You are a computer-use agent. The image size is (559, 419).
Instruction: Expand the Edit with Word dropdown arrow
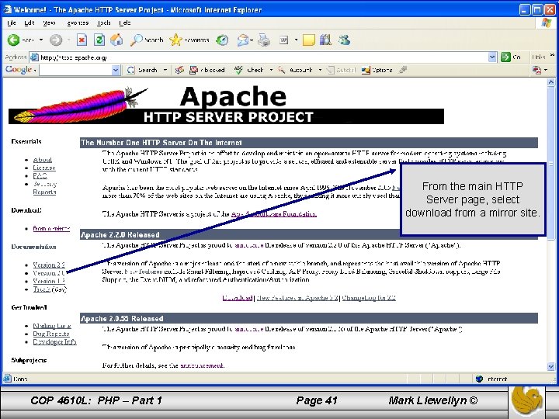[296, 40]
